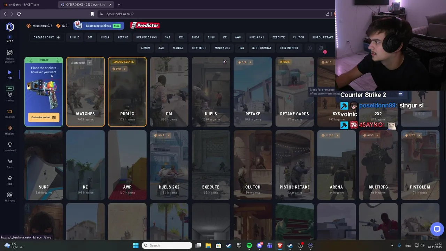446x251 pixels.
Task: Open the CLUTCH mode card
Action: coord(253,165)
